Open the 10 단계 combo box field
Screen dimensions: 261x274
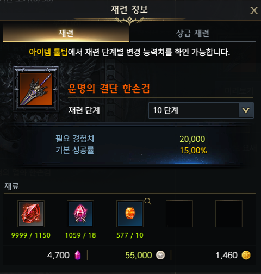click(x=201, y=110)
